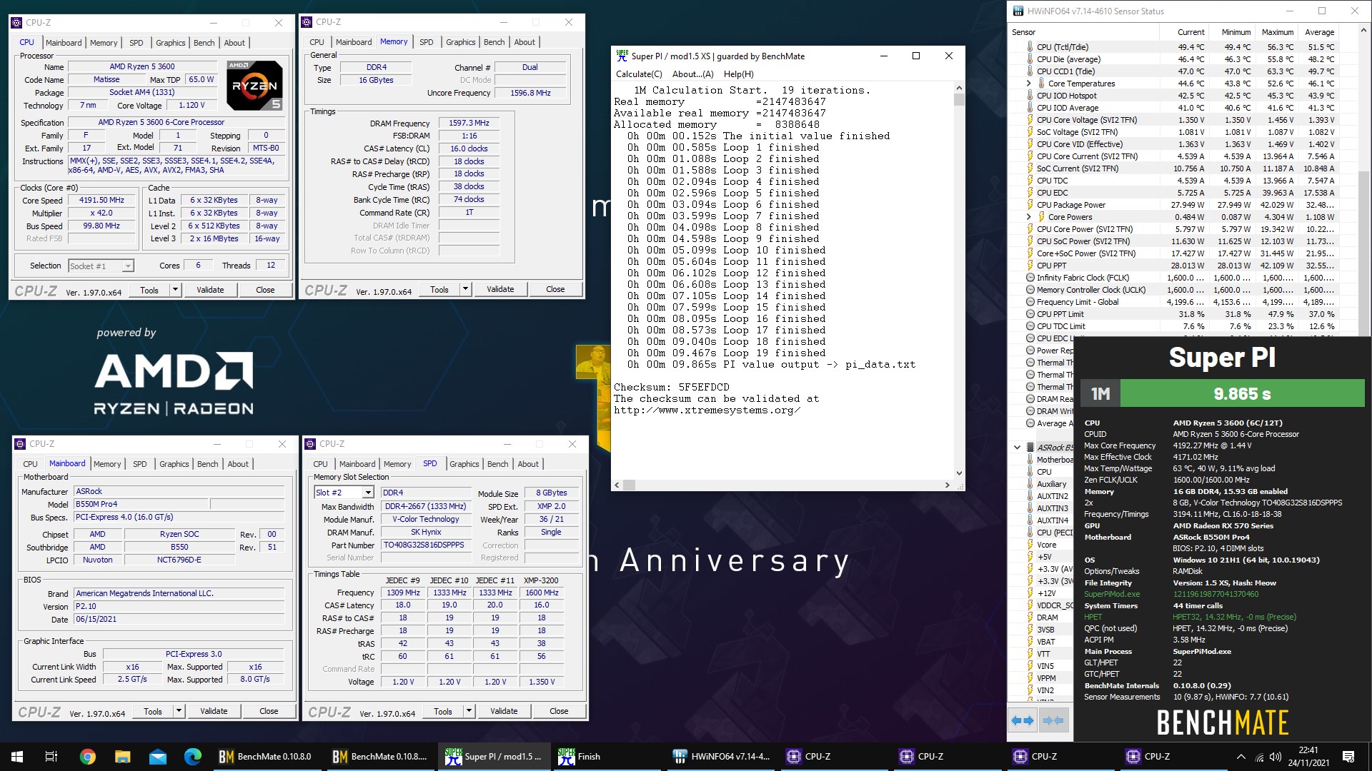The height and width of the screenshot is (771, 1372).
Task: Open Windows Start menu
Action: tap(17, 757)
